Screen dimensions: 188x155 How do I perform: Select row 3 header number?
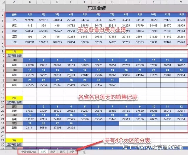(3, 21)
